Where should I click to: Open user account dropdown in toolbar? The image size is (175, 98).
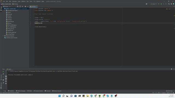coord(147,4)
